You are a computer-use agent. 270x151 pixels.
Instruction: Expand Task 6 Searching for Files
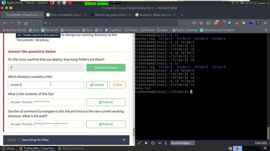(x=66, y=140)
